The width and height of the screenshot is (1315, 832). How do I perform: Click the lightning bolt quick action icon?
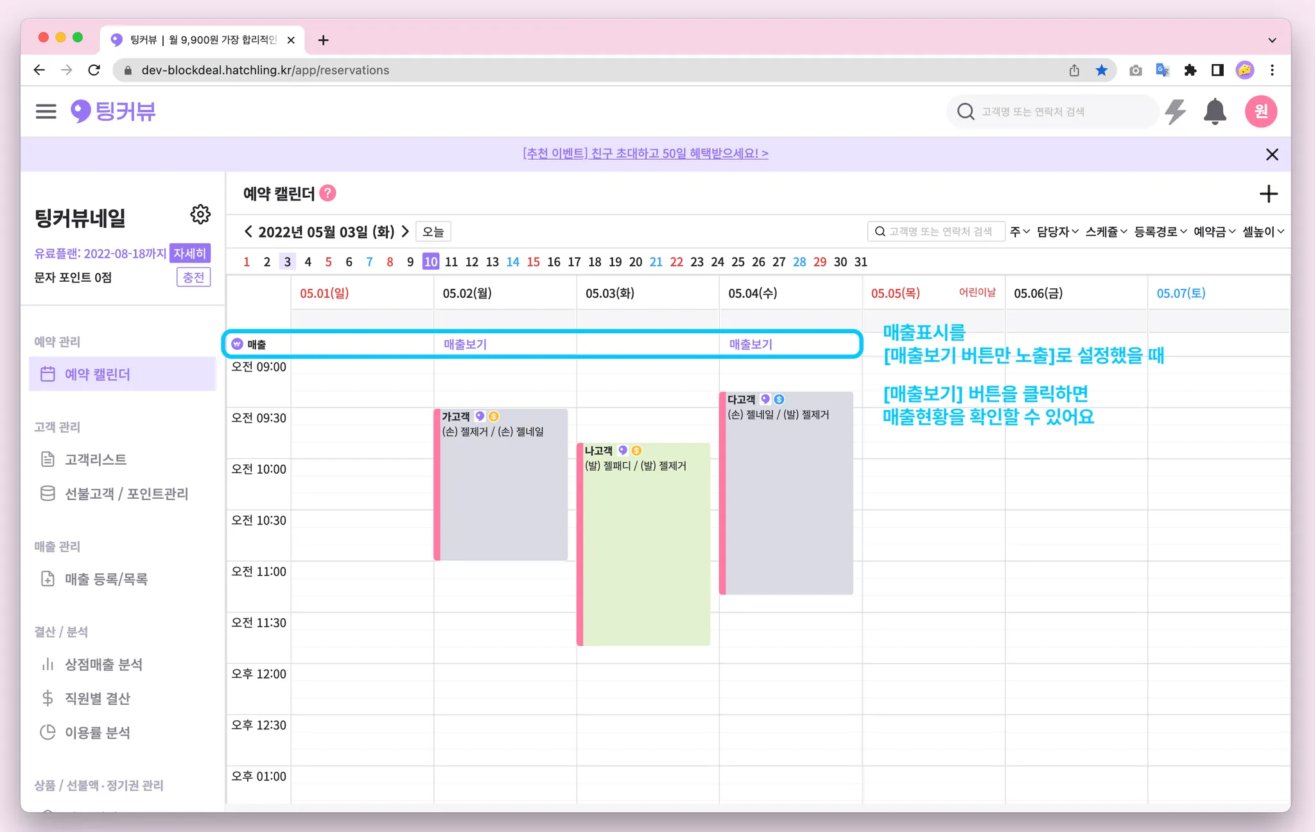click(1175, 112)
